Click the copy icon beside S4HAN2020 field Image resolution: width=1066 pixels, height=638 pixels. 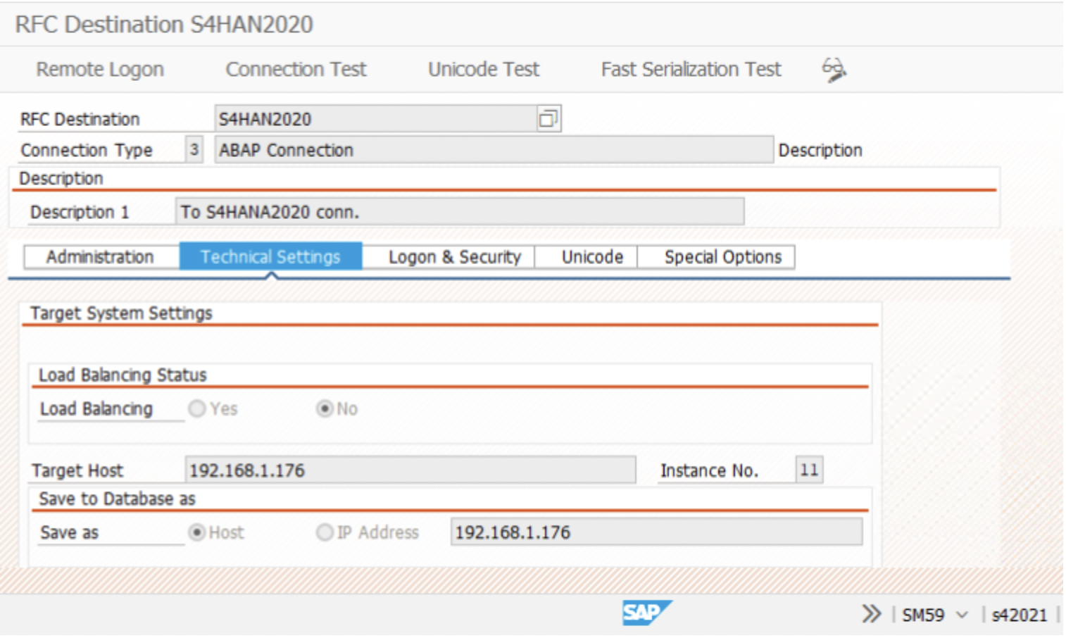548,118
